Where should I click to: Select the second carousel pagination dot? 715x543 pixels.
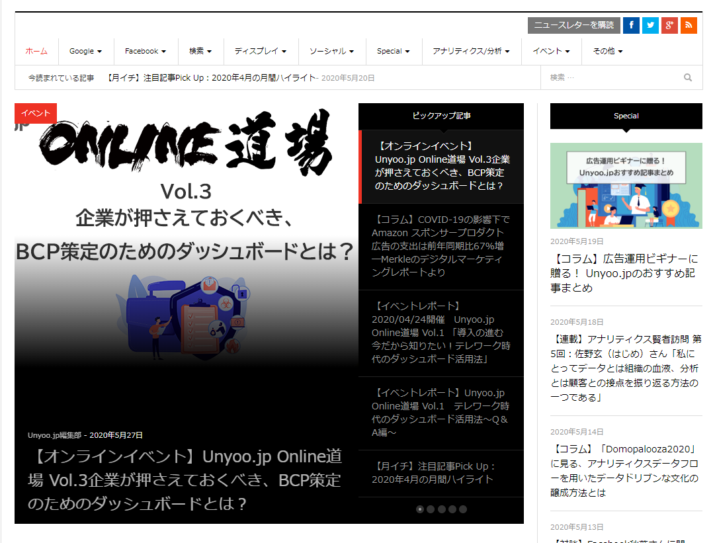(431, 509)
